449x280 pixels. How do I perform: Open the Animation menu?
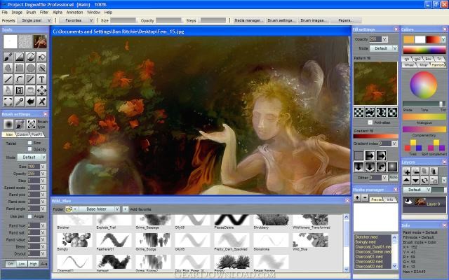[74, 13]
